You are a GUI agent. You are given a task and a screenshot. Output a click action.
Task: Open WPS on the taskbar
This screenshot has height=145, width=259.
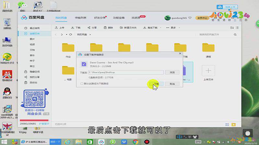click(124, 142)
